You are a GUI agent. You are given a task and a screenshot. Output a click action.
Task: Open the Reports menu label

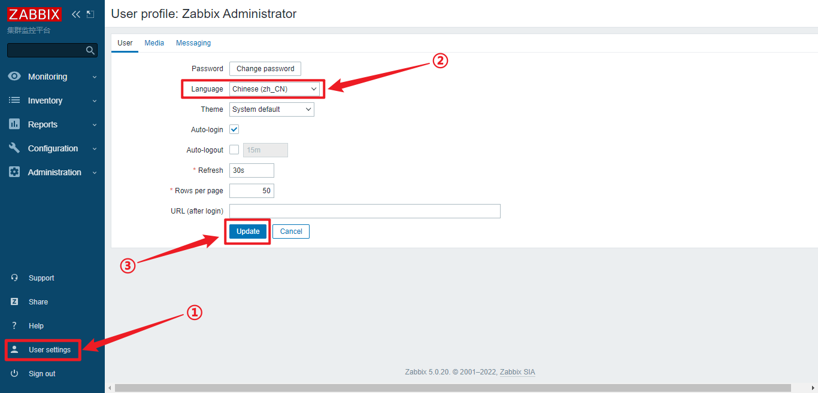point(43,124)
